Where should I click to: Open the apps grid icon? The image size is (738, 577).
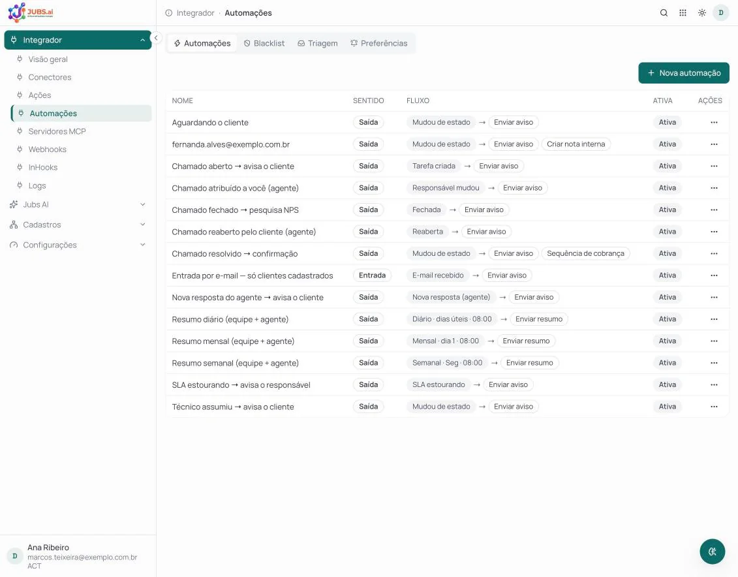[683, 12]
